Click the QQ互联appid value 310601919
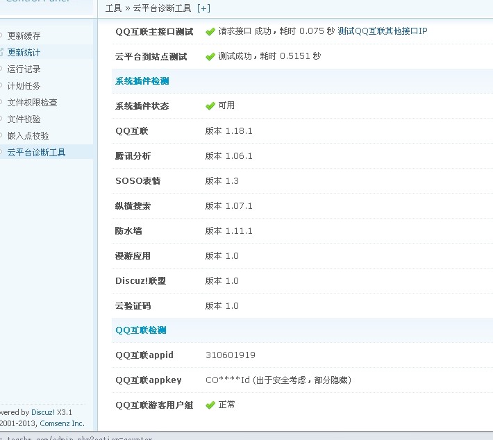 (230, 355)
